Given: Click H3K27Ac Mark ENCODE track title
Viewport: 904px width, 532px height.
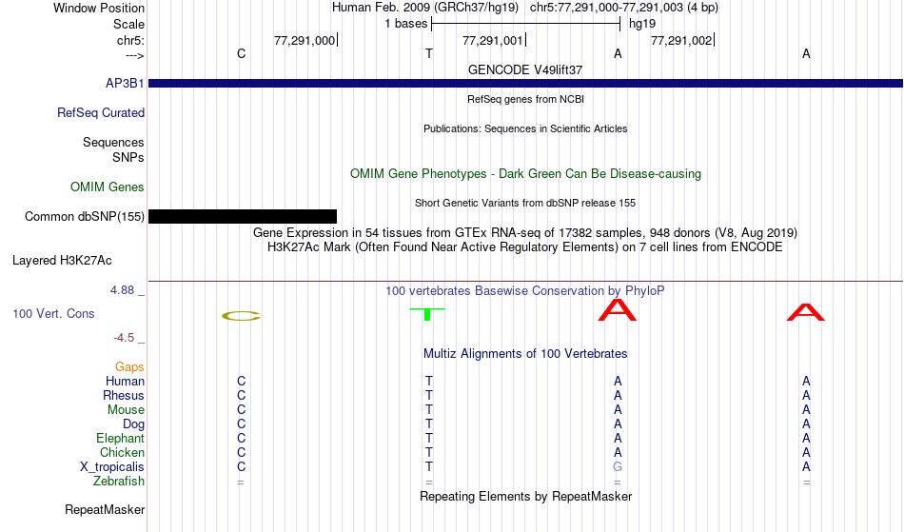Looking at the screenshot, I should pyautogui.click(x=525, y=247).
